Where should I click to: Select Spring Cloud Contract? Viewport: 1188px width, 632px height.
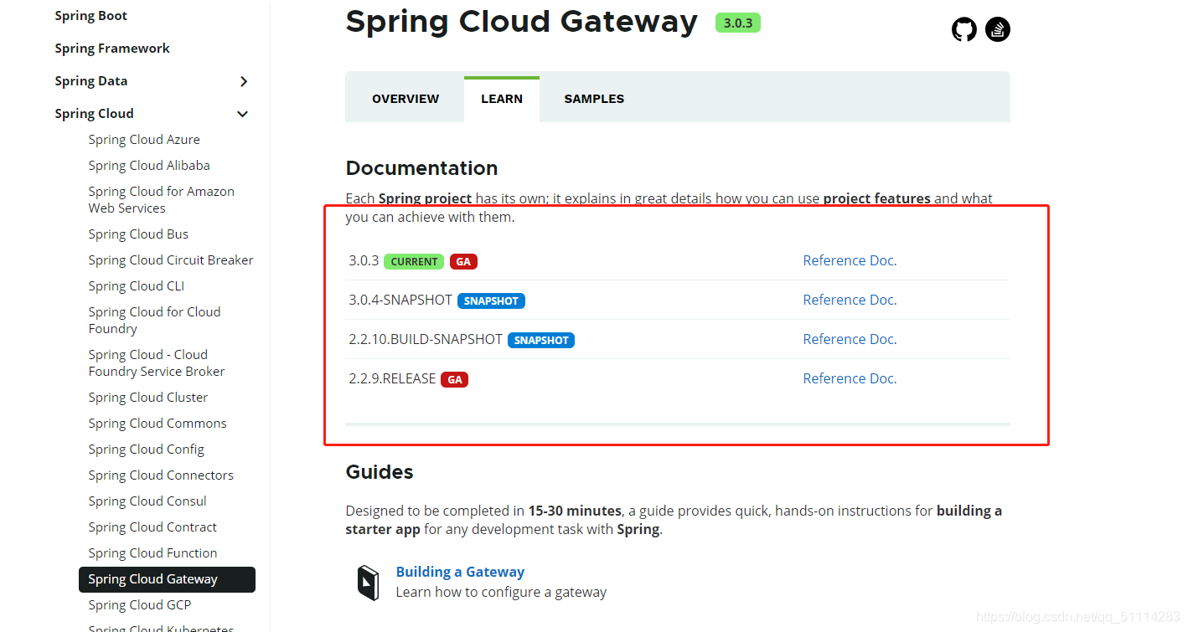point(152,527)
